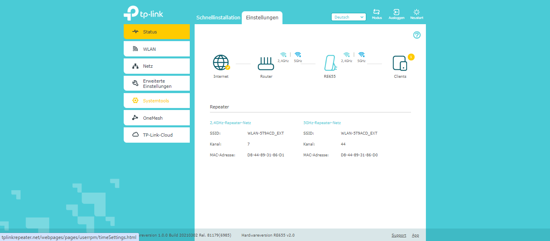
Task: Click the Kanal value 44
Action: click(x=343, y=144)
